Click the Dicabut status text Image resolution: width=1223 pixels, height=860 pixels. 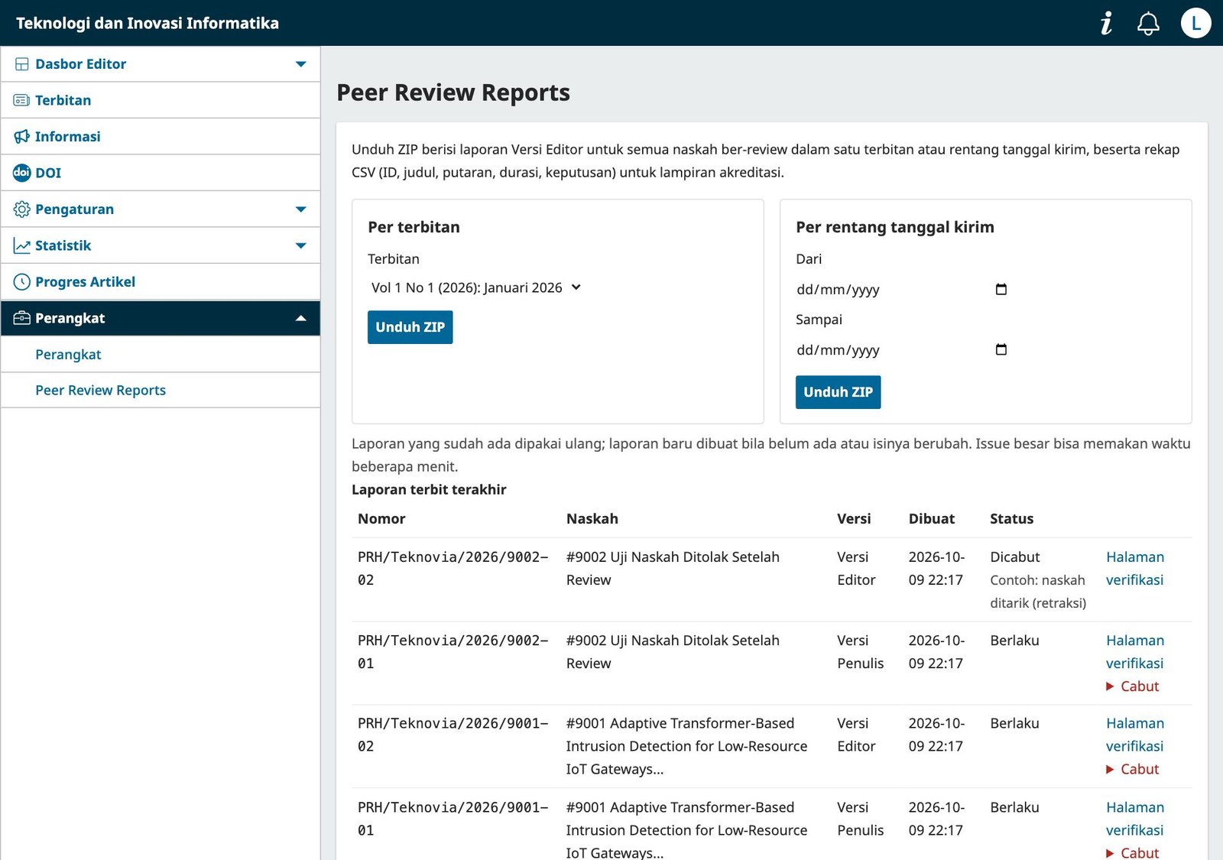[1014, 557]
